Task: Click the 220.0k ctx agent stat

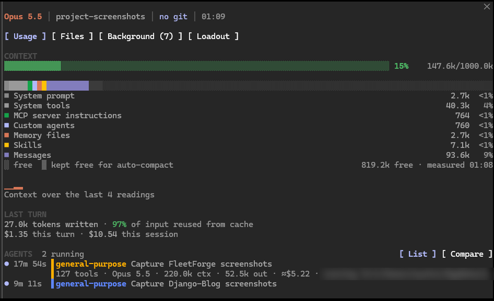Action: [x=187, y=274]
